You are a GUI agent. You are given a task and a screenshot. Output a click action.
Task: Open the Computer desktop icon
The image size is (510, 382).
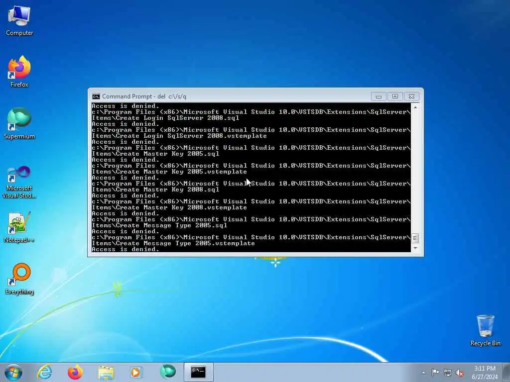coord(19,20)
